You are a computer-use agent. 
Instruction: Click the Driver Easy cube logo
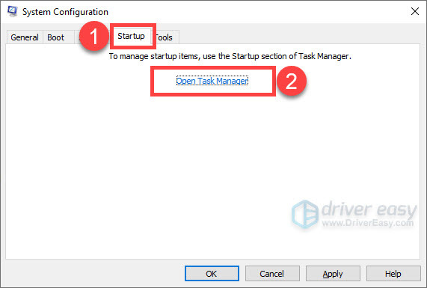pos(304,214)
